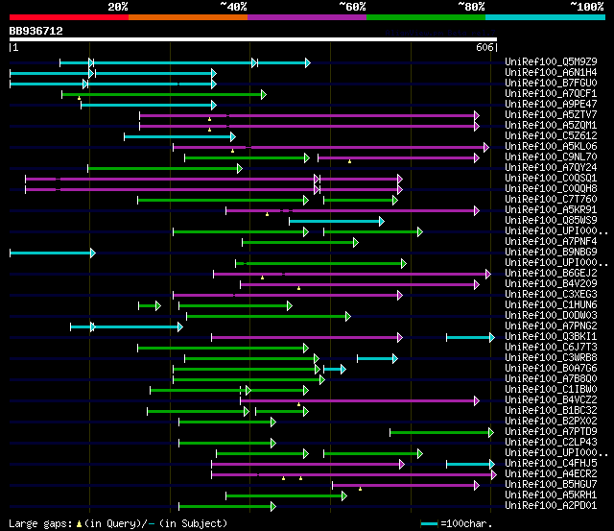
Task: Click the UniRef100_C7T760 label
Action: (551, 200)
